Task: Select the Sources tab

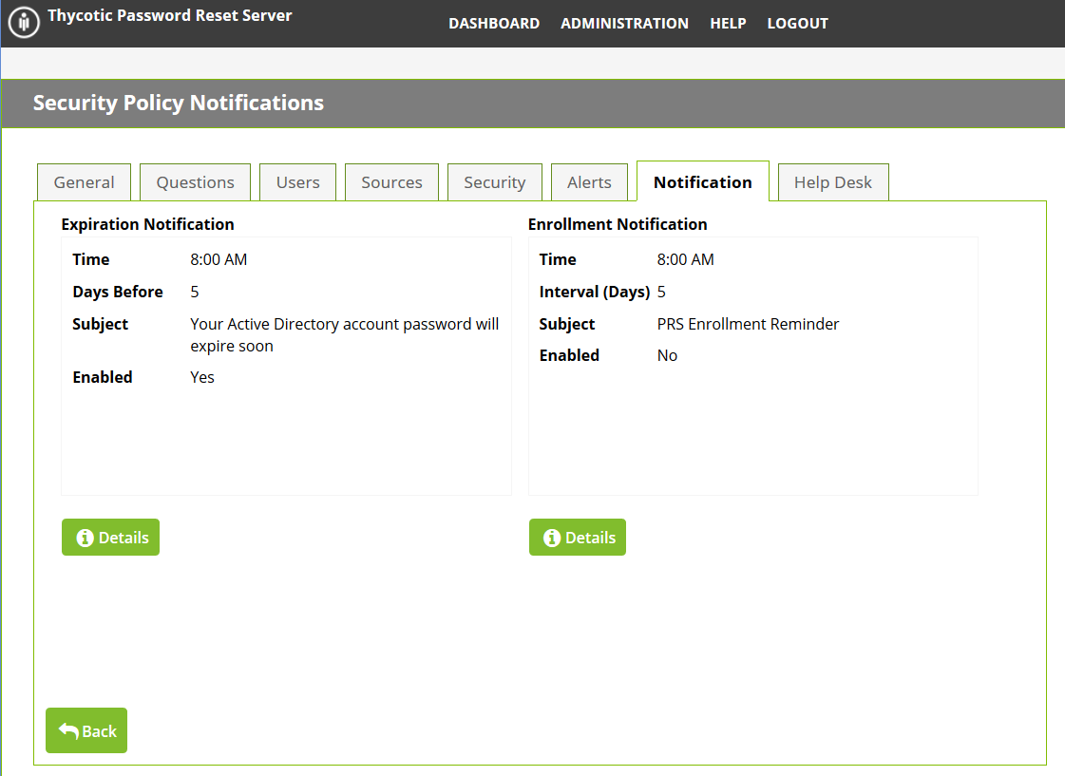Action: 391,182
